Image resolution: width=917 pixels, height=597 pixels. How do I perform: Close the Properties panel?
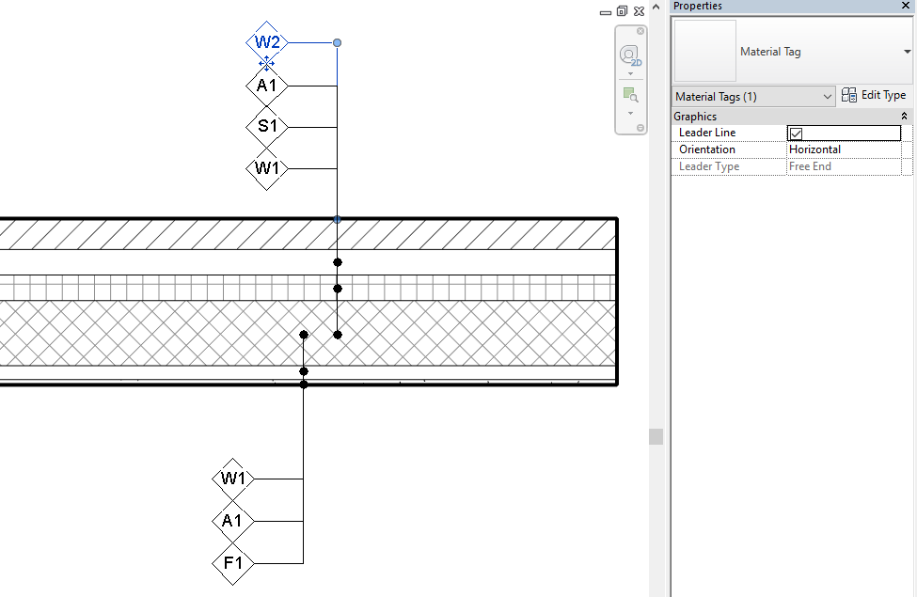[906, 6]
